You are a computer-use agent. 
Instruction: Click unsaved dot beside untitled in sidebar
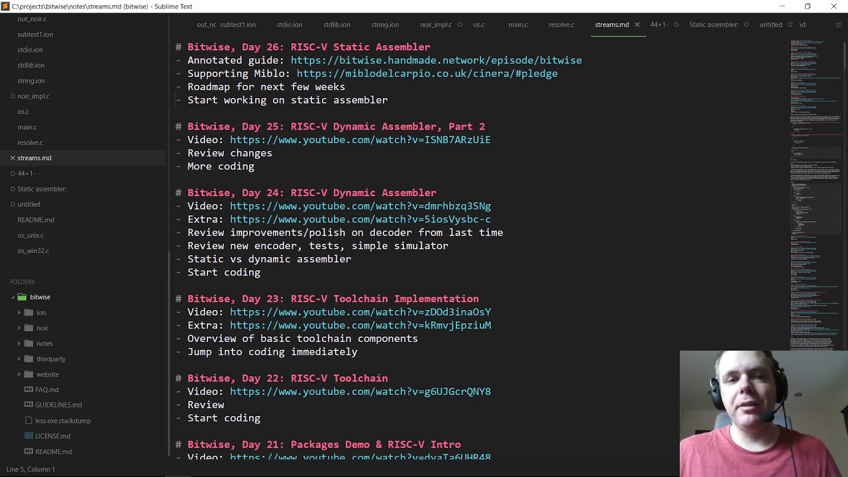tap(12, 204)
